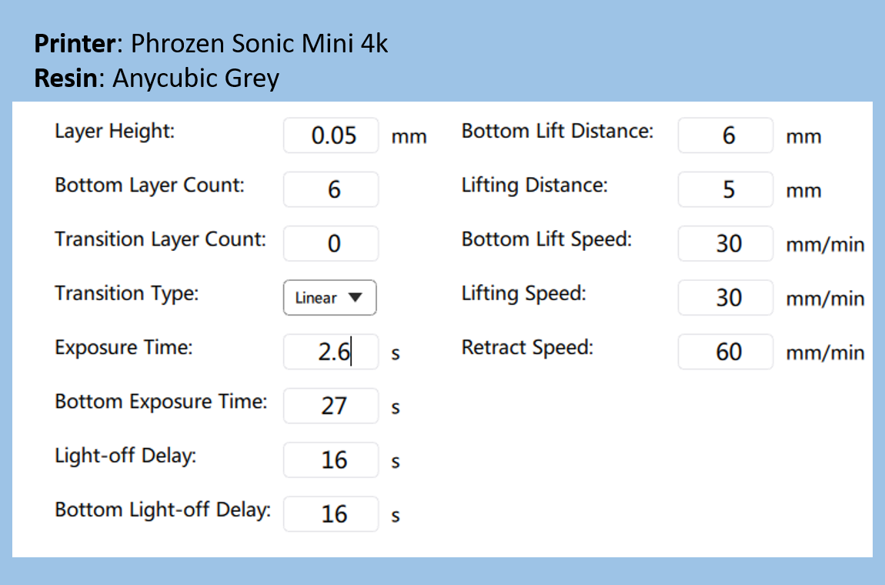
Task: Click the dropdown arrow next to Linear
Action: (x=355, y=298)
